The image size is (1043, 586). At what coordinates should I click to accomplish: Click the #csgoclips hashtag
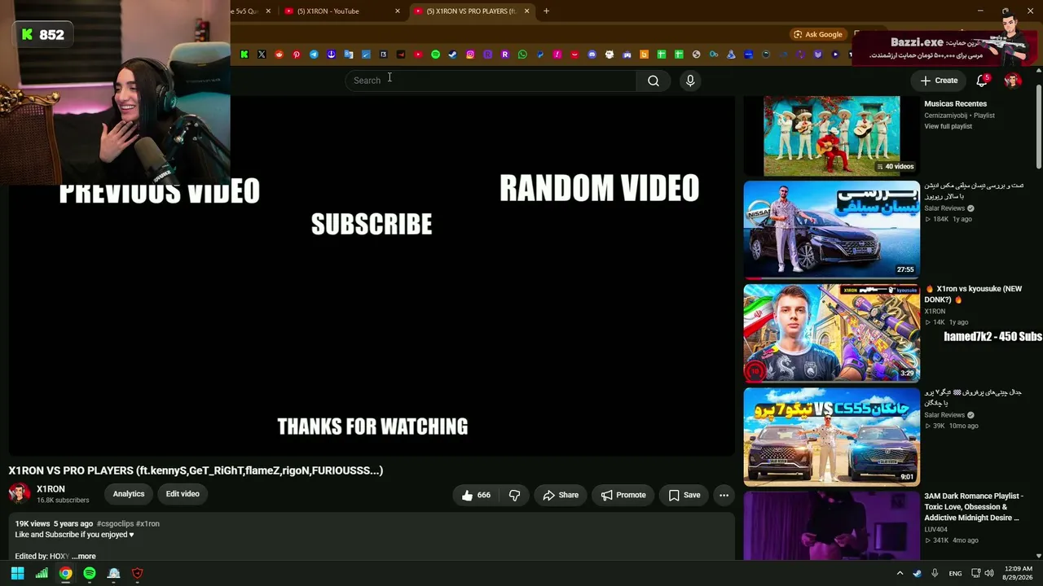click(115, 524)
